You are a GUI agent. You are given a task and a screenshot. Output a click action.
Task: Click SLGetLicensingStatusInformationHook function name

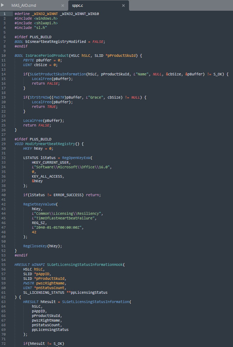85,265
